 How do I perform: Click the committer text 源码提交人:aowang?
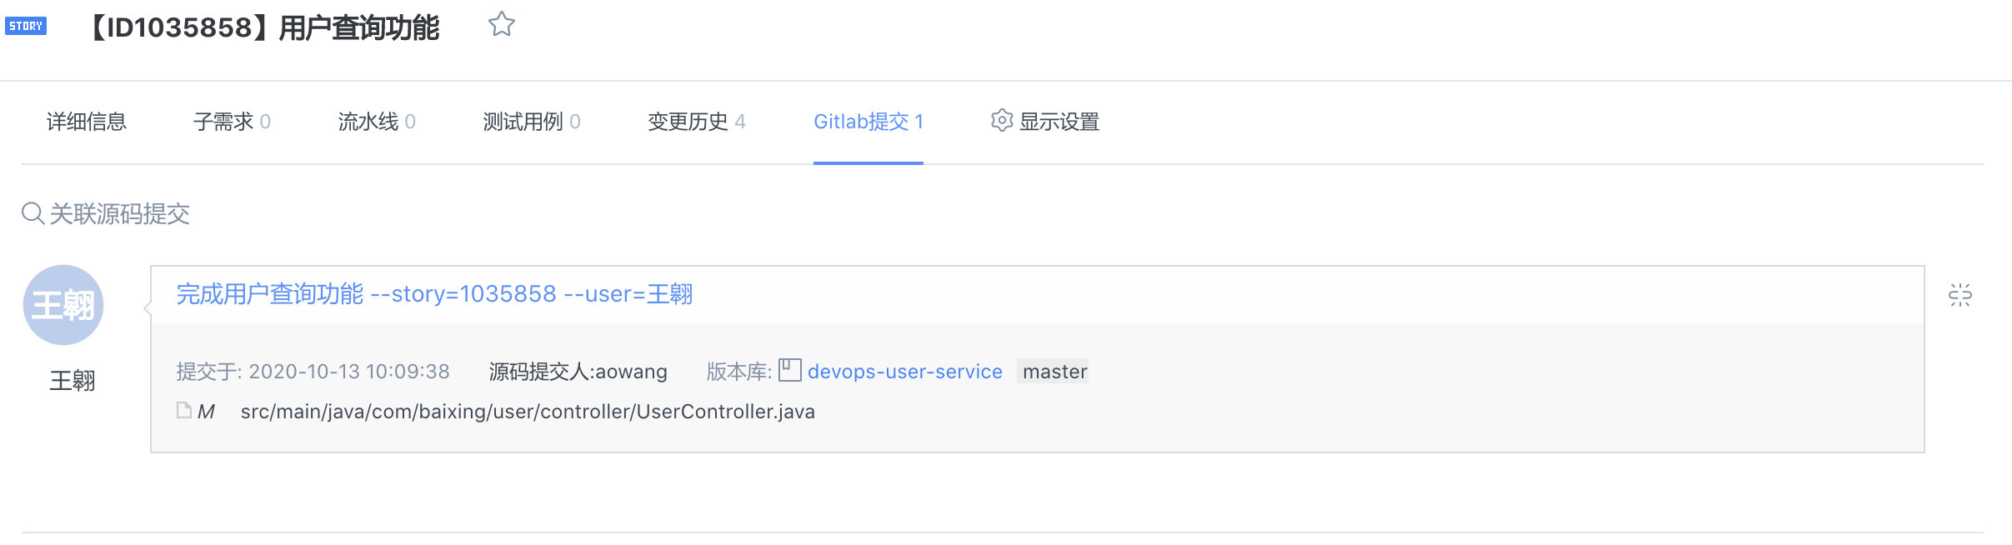(x=578, y=372)
